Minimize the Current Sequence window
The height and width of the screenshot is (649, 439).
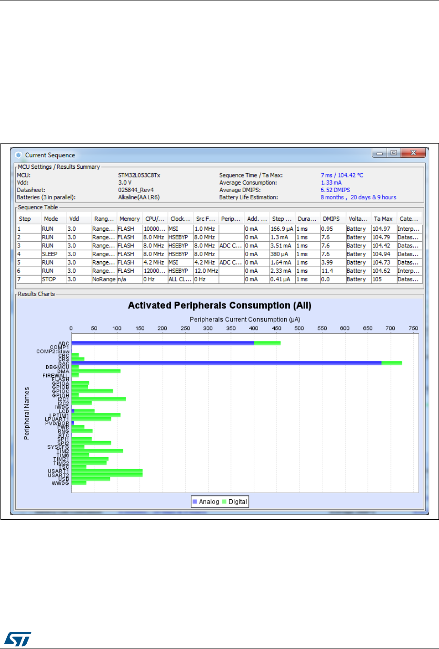click(x=379, y=154)
